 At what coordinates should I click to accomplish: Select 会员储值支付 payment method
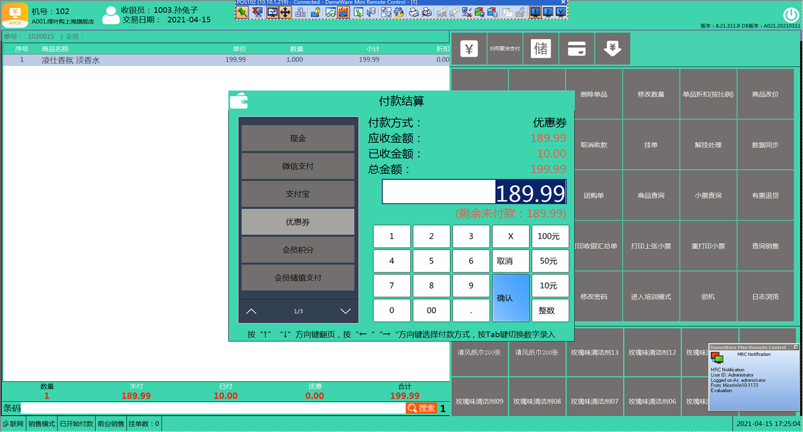[x=298, y=278]
